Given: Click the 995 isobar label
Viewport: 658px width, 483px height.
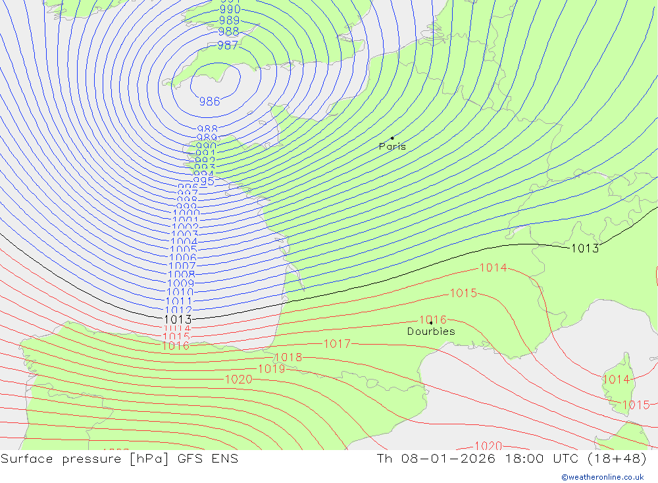Looking at the screenshot, I should click(x=204, y=181).
